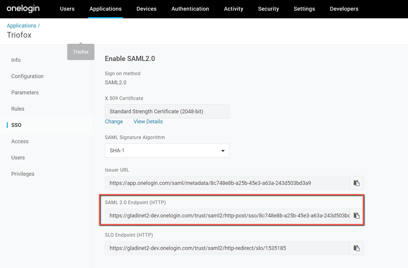The height and width of the screenshot is (268, 408).
Task: Open the Rules sidebar tab
Action: [18, 109]
